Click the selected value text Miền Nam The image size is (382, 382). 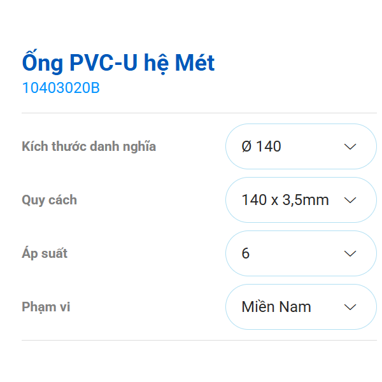coord(276,307)
